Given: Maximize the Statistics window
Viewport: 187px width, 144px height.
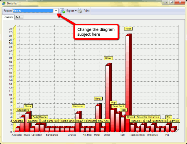Looking at the screenshot, I should pos(171,2).
